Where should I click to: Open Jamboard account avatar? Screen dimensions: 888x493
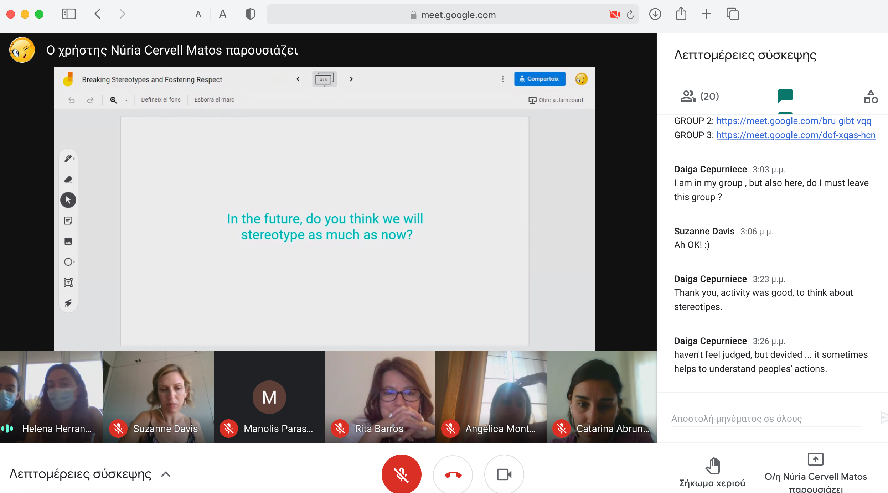(581, 79)
